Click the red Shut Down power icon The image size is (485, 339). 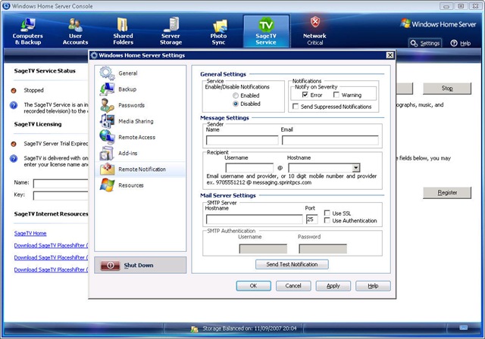click(x=111, y=265)
